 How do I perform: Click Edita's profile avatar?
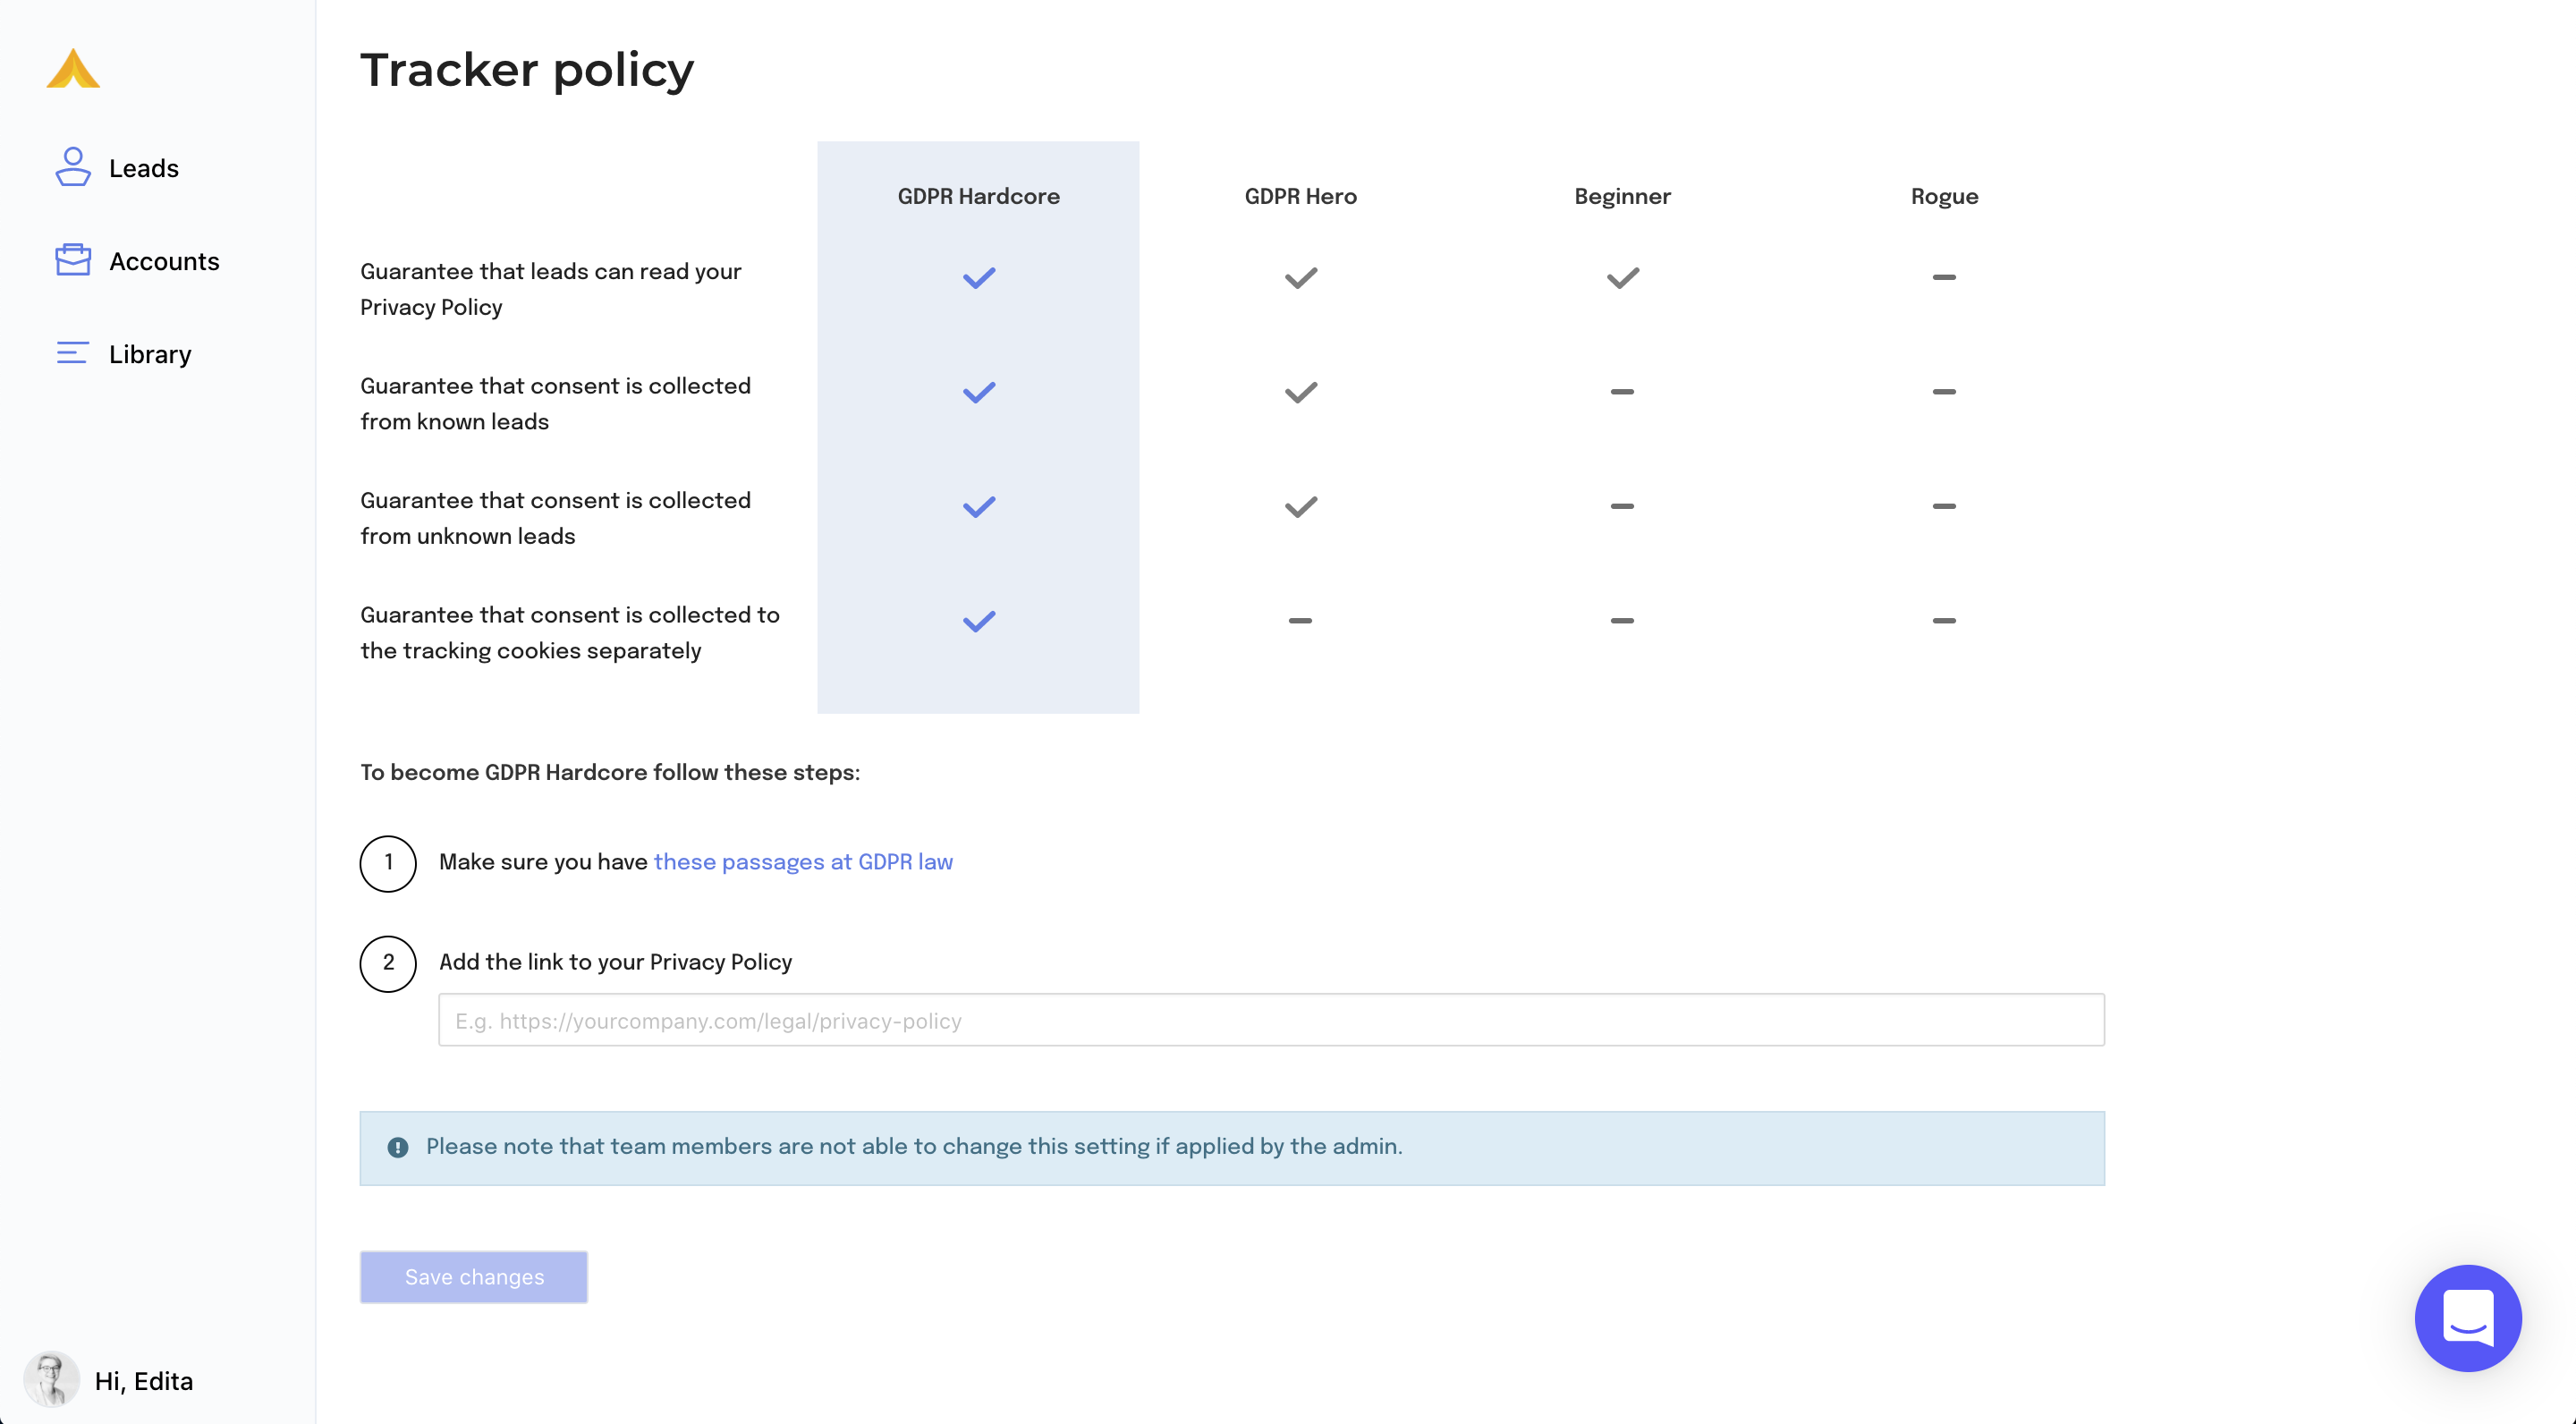[51, 1379]
